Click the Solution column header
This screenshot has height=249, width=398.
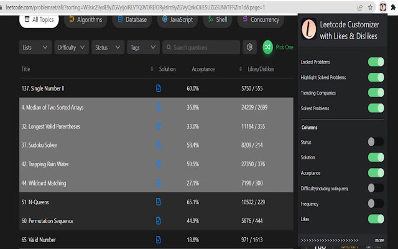pyautogui.click(x=167, y=69)
